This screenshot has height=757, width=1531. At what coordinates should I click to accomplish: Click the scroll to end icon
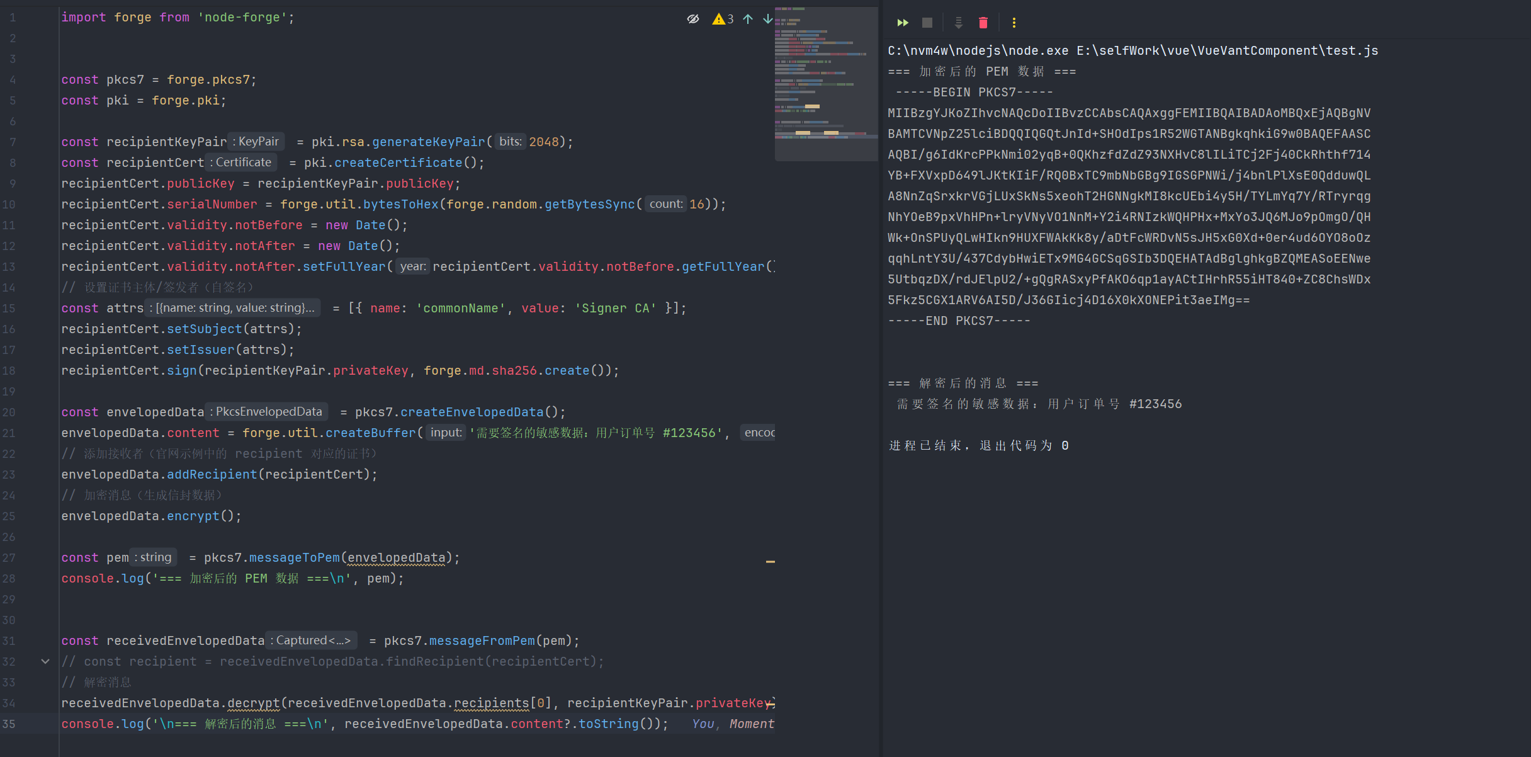[x=958, y=23]
